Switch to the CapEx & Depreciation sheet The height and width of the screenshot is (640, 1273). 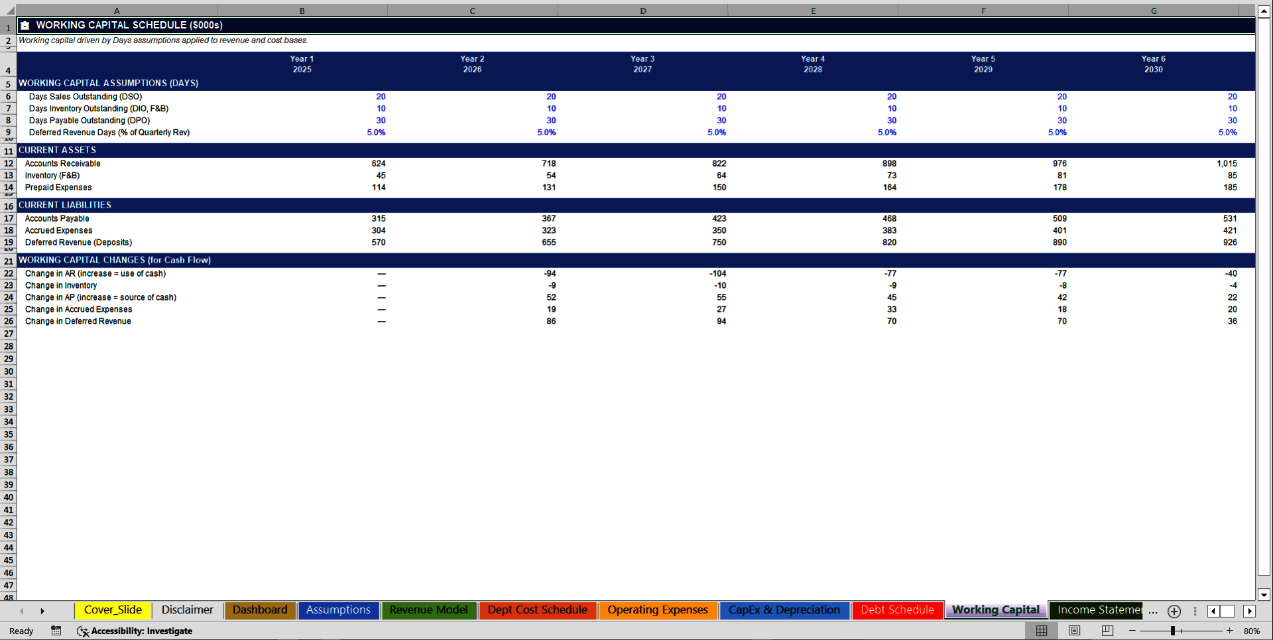coord(784,610)
